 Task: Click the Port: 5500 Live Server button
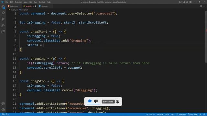(x=193, y=114)
